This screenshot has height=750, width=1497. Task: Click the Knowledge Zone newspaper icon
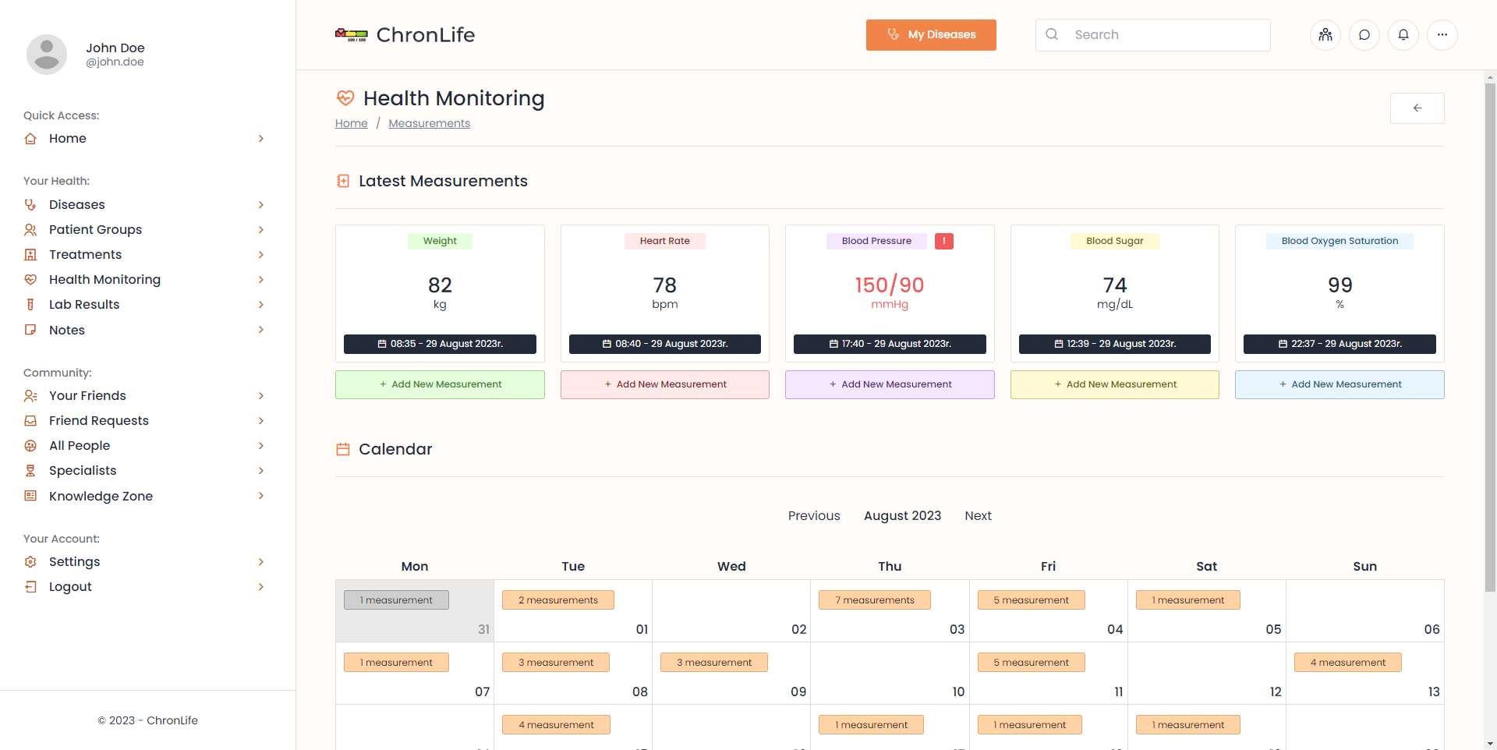[30, 496]
